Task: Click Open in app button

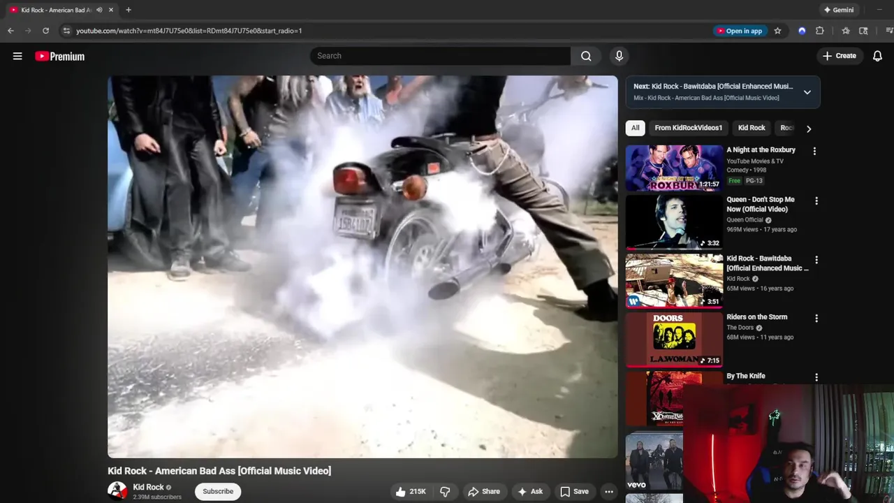Action: (x=740, y=31)
